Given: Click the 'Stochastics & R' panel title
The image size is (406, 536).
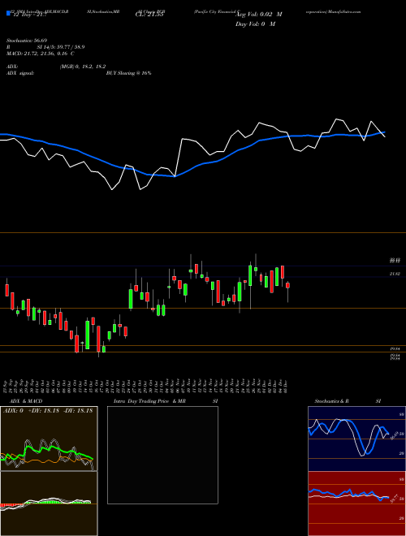Looking at the screenshot, I should coord(332,401).
